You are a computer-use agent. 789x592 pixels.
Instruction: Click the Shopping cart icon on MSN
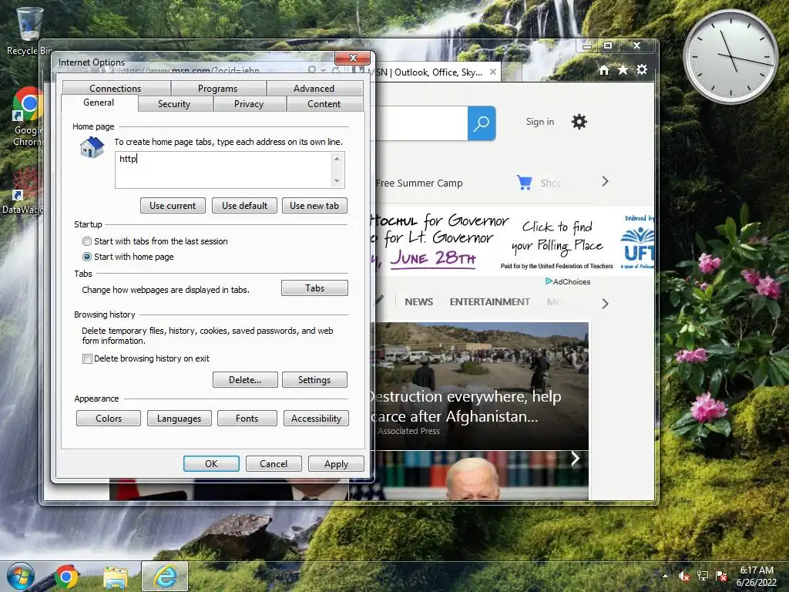click(x=524, y=182)
